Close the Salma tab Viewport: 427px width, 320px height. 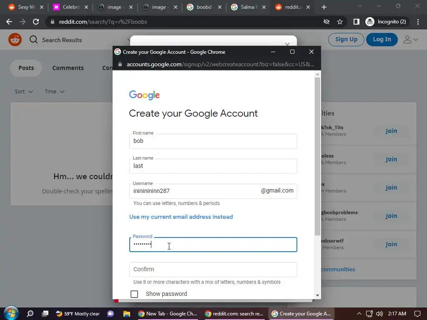[264, 7]
